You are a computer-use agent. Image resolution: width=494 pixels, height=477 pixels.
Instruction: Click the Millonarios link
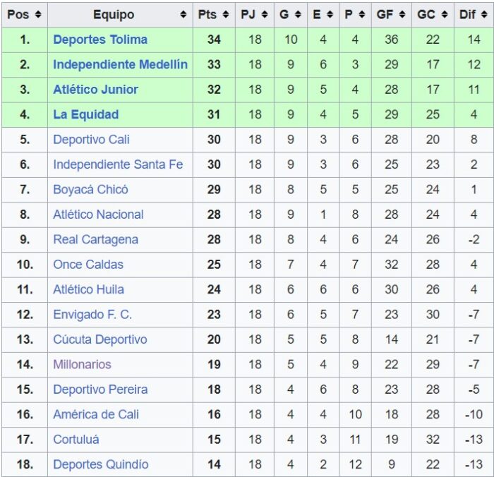(x=82, y=364)
